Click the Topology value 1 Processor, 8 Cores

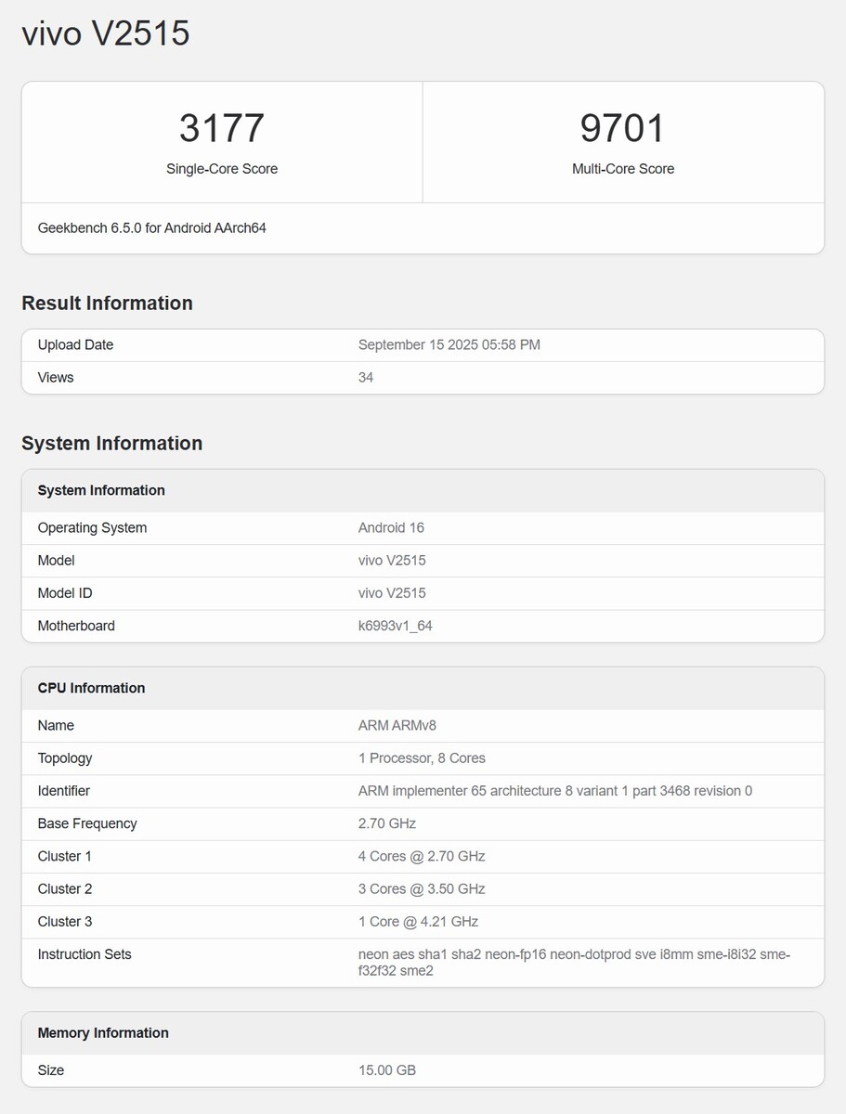(x=422, y=758)
